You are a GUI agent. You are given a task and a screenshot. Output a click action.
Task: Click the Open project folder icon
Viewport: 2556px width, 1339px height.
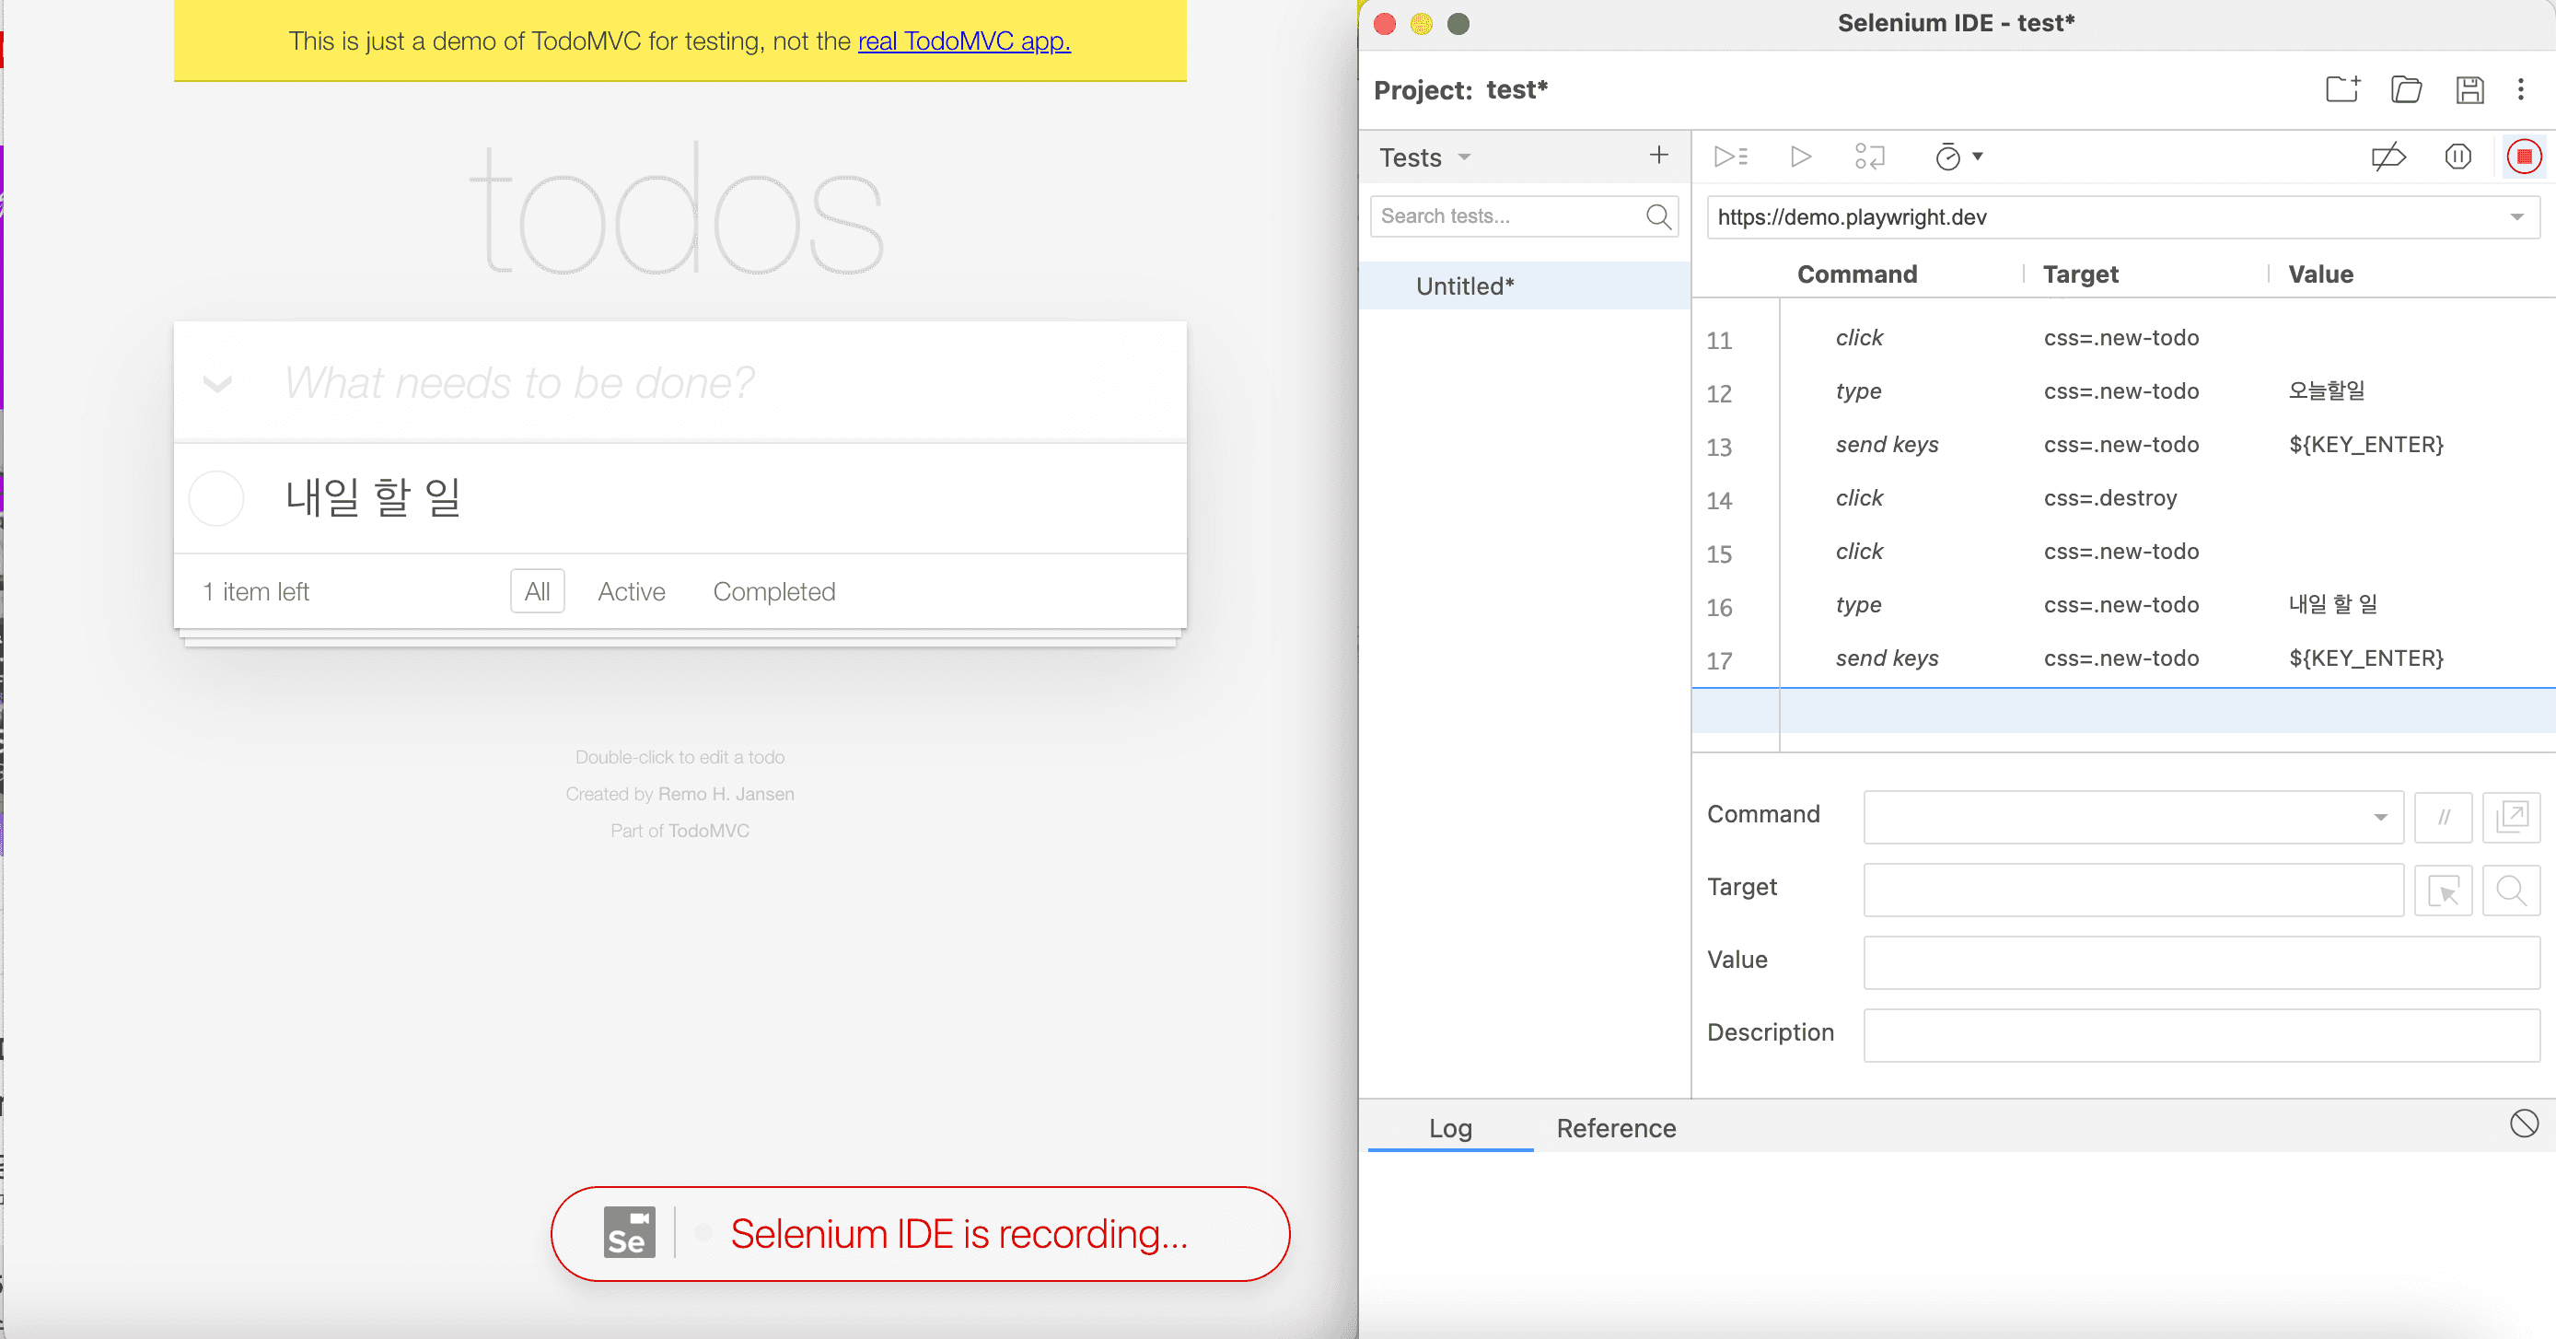tap(2406, 90)
